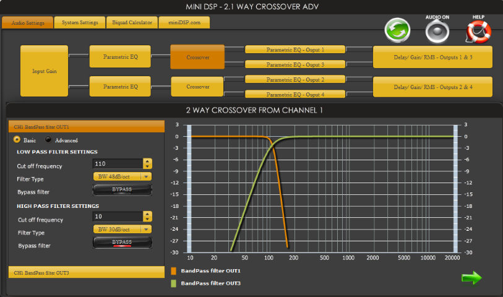Click the green synchronize arrows icon
Image resolution: width=503 pixels, height=297 pixels.
[397, 30]
